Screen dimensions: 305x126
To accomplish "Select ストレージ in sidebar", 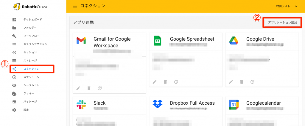I will (30, 60).
